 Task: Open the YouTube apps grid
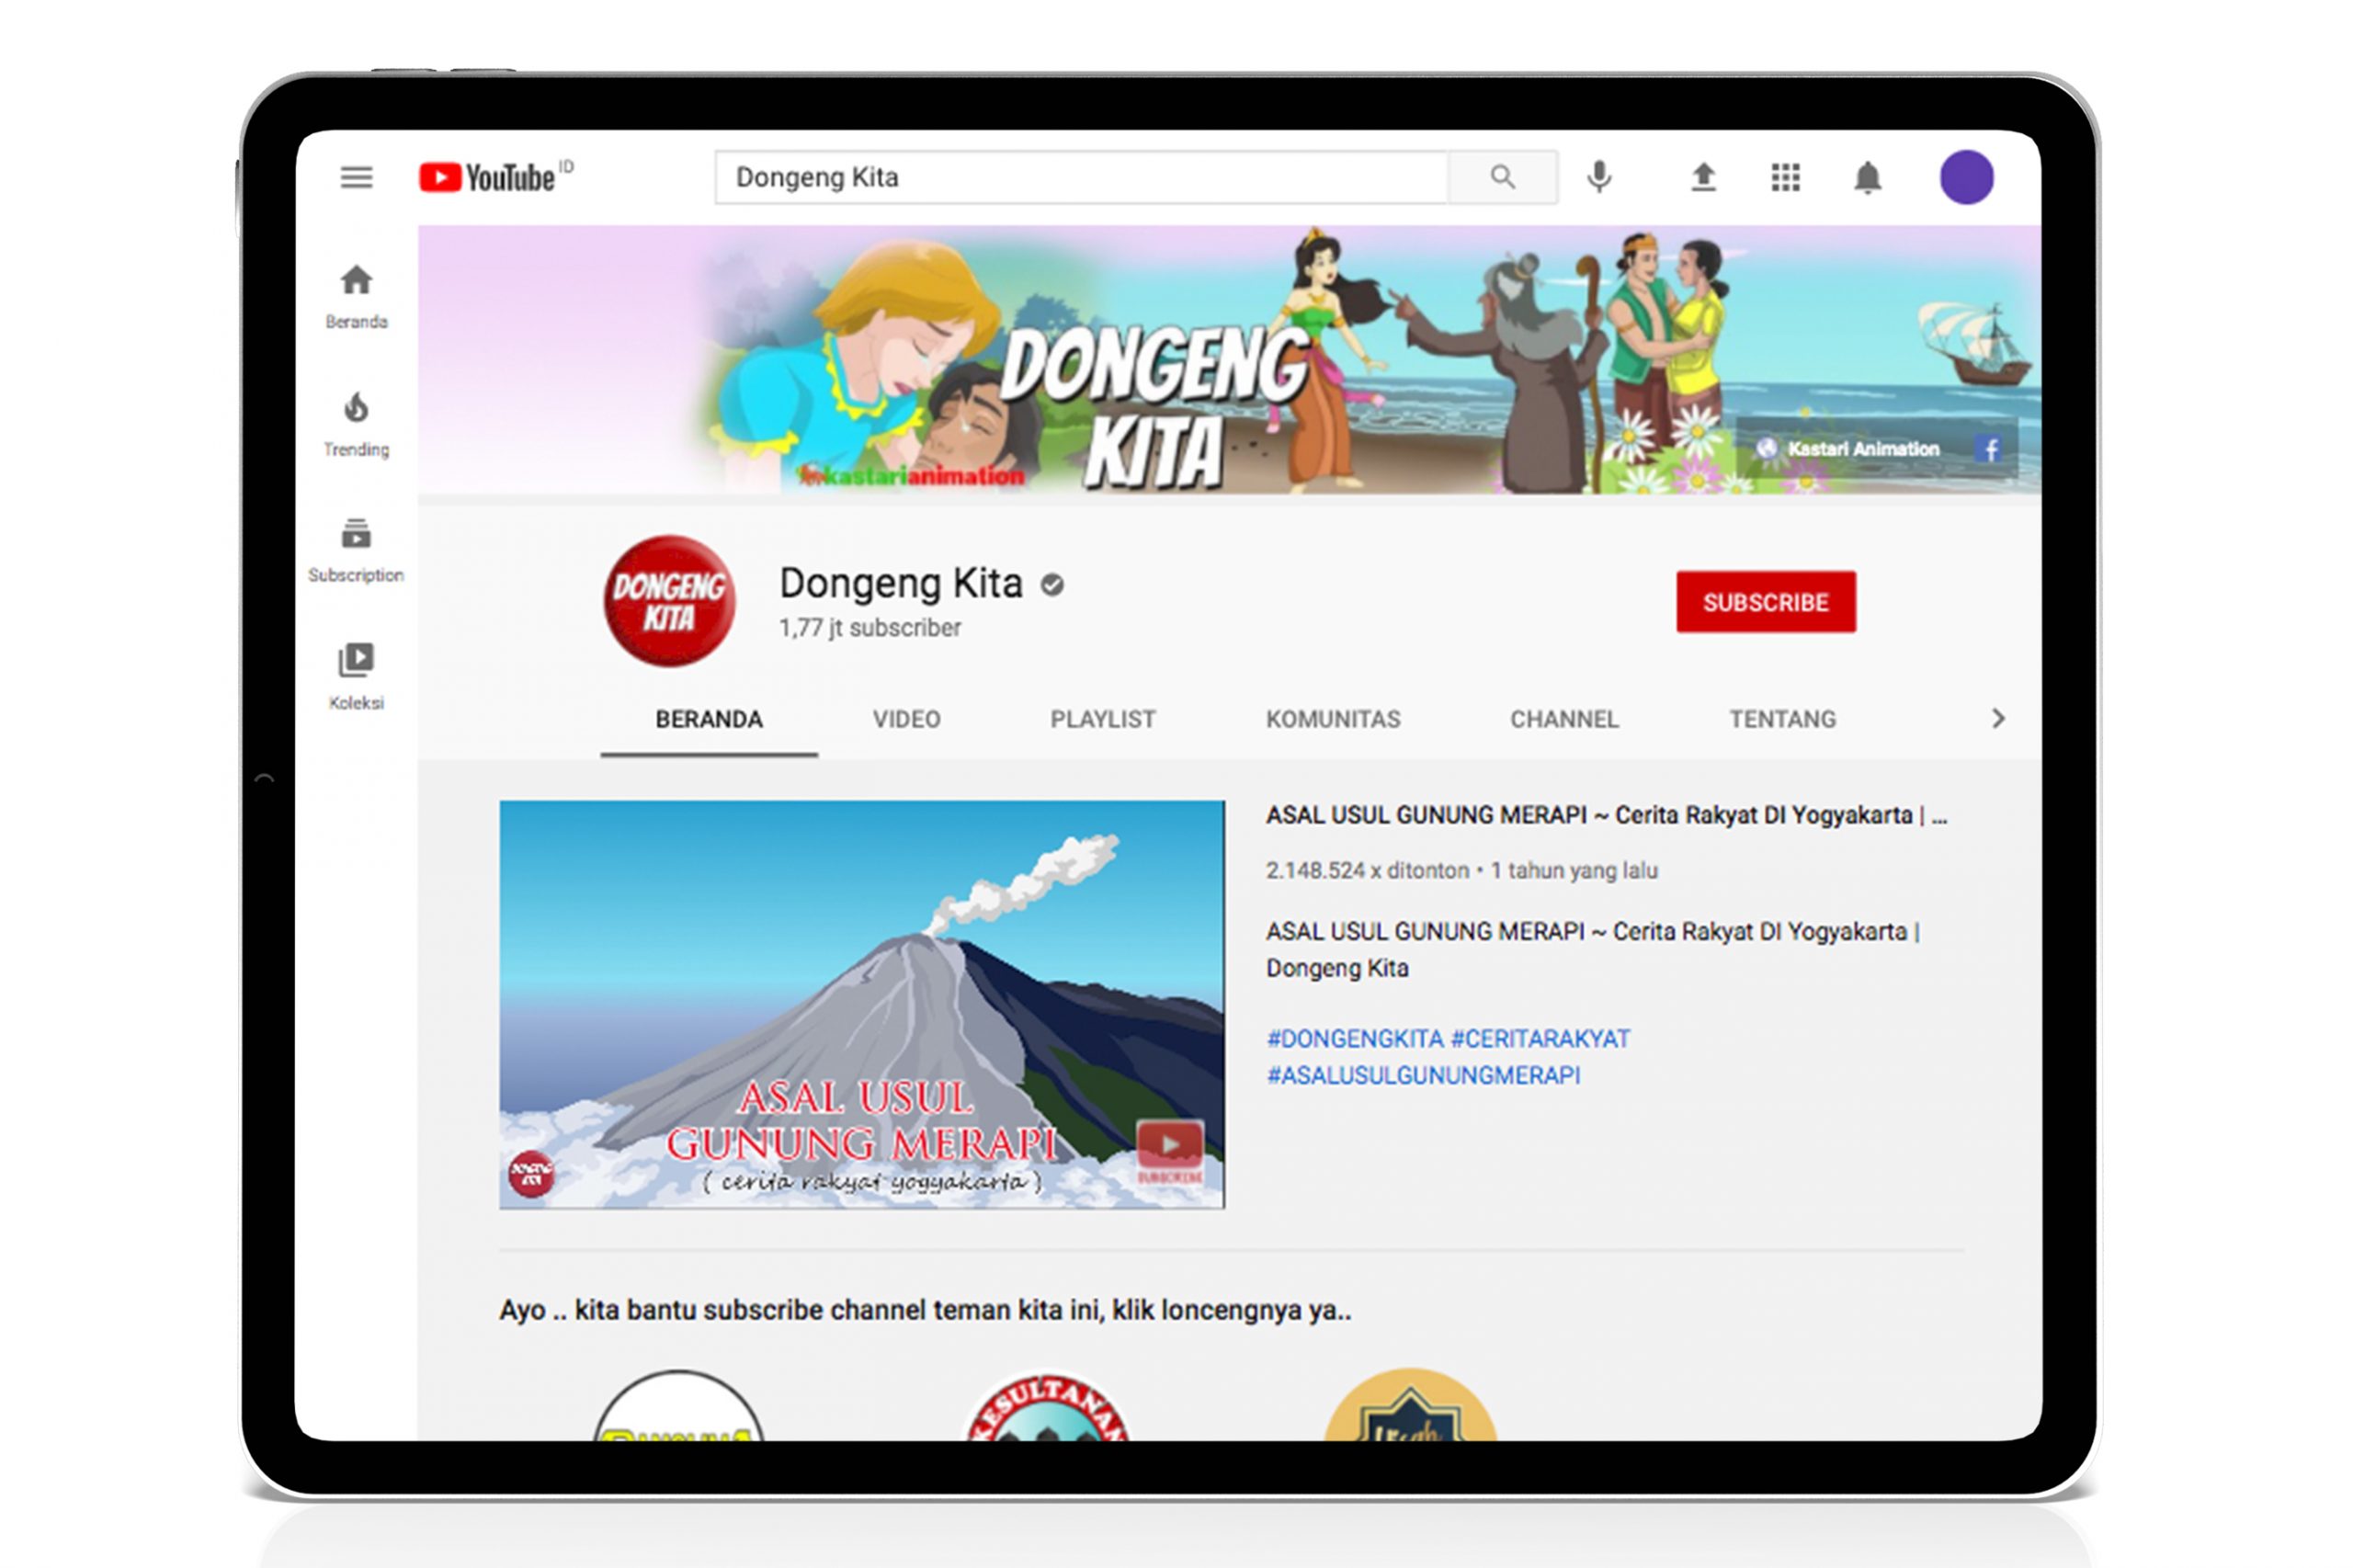1784,178
